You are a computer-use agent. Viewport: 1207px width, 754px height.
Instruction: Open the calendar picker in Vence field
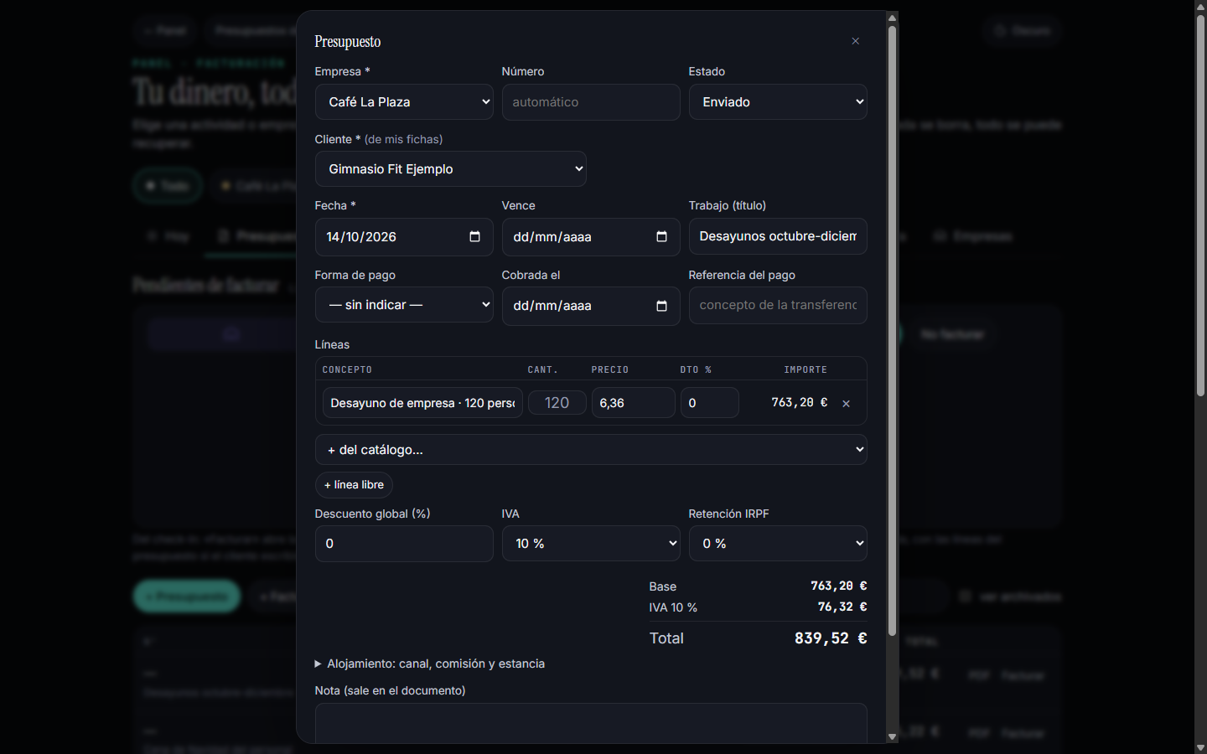[x=661, y=236]
